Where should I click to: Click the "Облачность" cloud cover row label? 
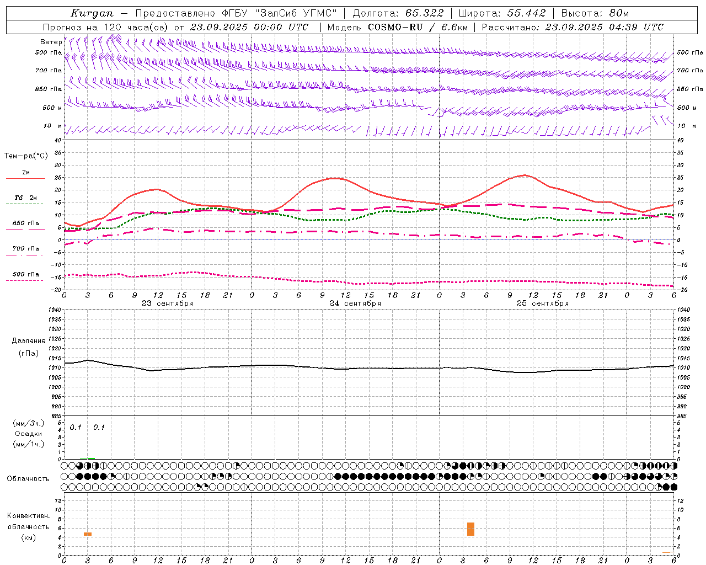pos(28,478)
